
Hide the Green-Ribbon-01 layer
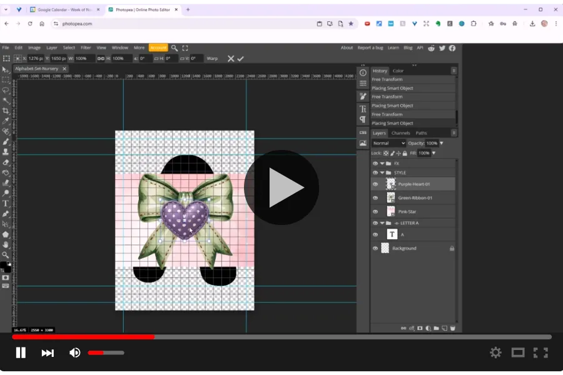tap(375, 198)
